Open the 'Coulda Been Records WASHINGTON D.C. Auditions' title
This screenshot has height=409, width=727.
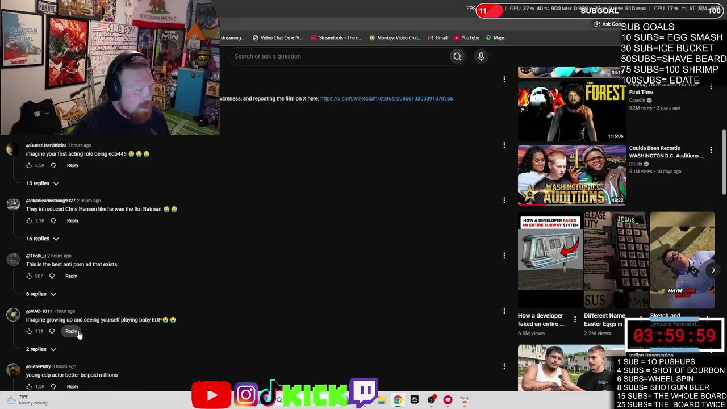point(666,152)
